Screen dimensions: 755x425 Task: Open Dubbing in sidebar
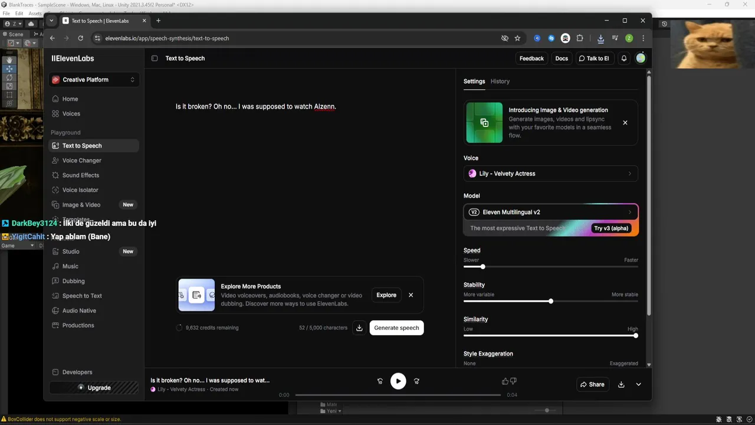tap(94, 281)
